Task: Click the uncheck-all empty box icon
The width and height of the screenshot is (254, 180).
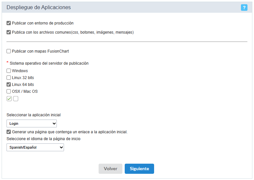Action: (16, 99)
